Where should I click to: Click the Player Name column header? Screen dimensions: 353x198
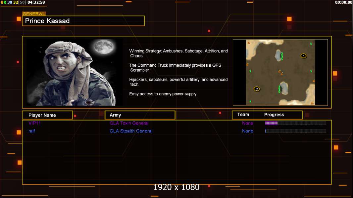pos(47,115)
